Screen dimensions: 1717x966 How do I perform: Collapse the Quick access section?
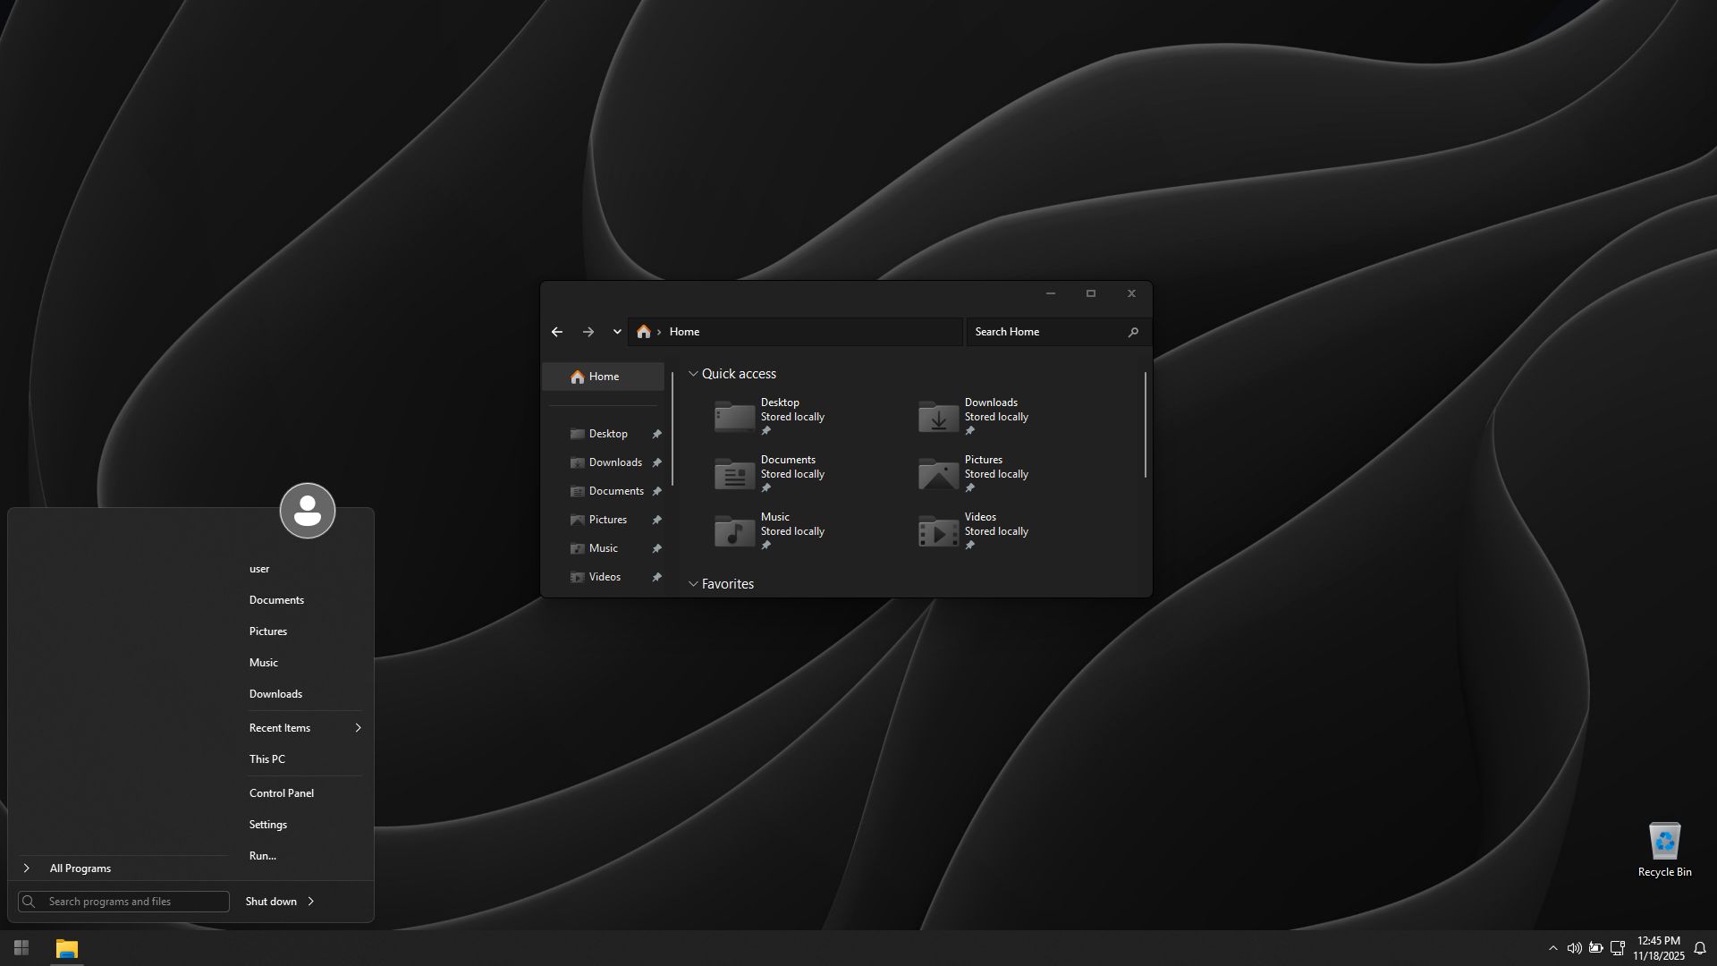pos(693,374)
